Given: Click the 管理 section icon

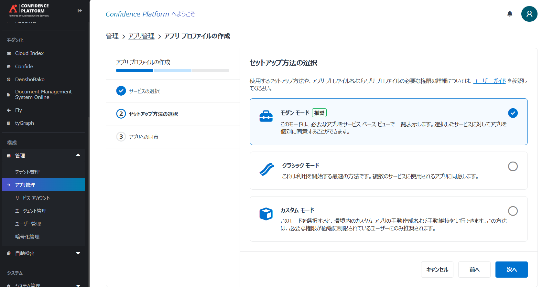Looking at the screenshot, I should (9, 156).
